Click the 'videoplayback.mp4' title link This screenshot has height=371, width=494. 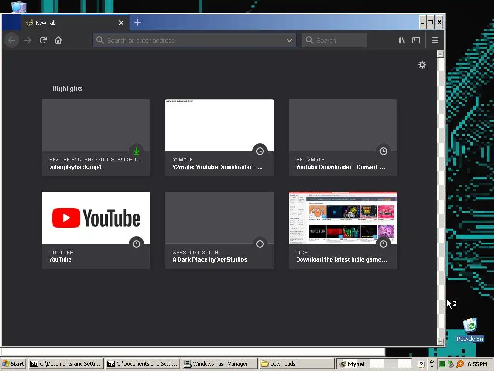pos(75,167)
